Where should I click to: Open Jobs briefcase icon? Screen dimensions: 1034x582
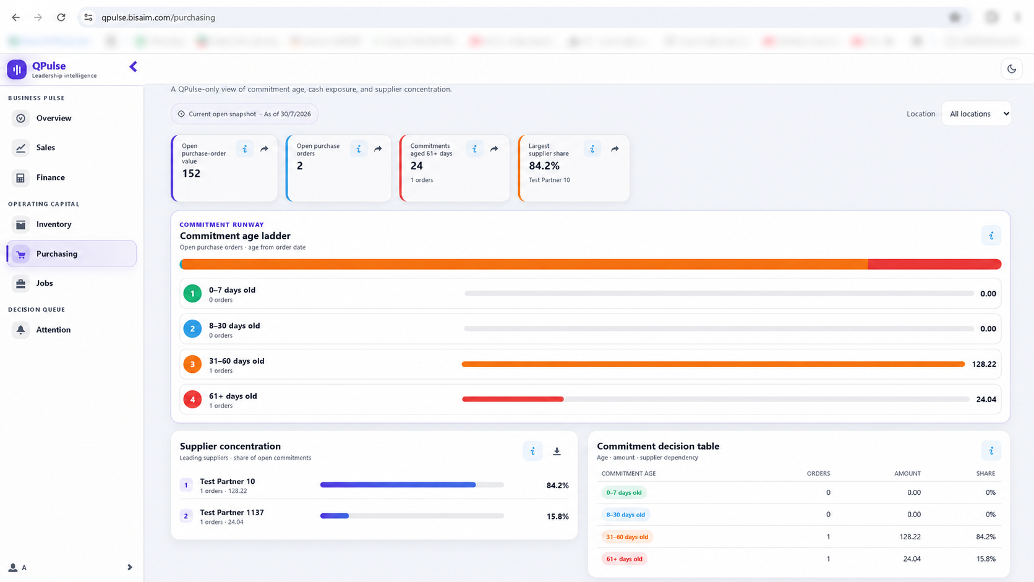coord(20,283)
